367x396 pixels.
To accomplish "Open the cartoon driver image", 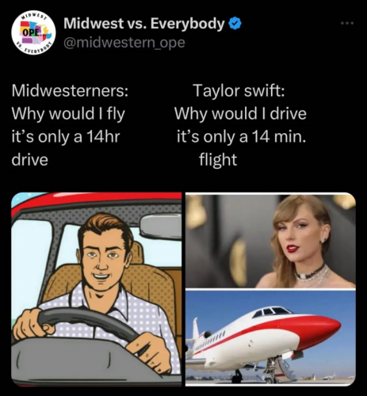I will click(x=97, y=289).
